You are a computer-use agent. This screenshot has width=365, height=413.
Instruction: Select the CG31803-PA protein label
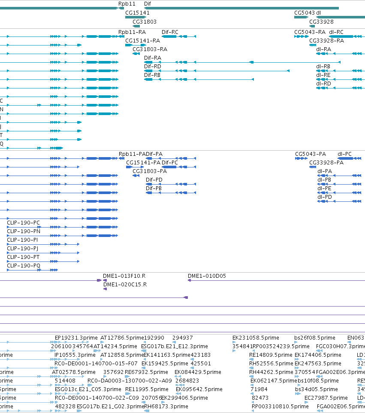(150, 171)
